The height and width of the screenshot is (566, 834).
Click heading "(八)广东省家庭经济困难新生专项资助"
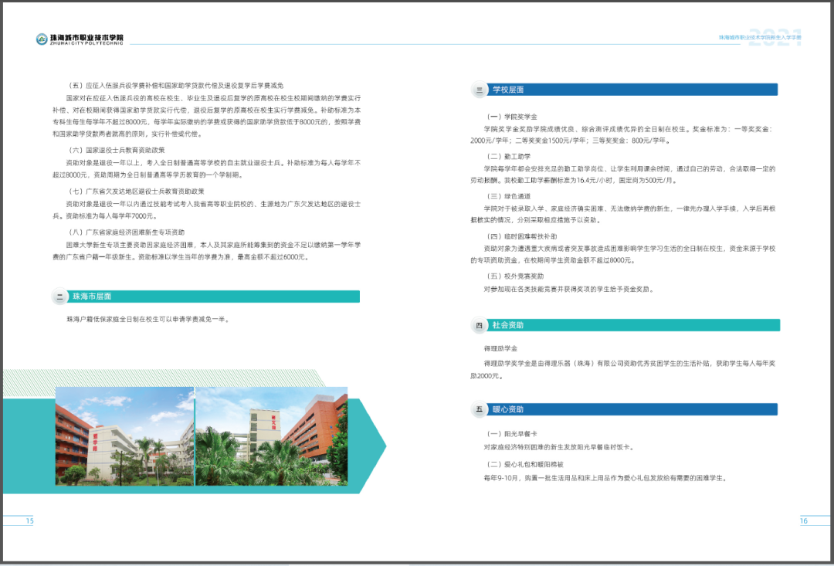click(127, 232)
